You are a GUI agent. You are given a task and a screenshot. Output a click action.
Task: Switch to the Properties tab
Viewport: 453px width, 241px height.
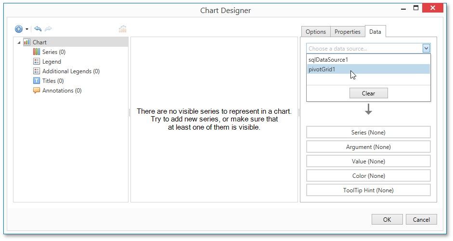coord(347,32)
